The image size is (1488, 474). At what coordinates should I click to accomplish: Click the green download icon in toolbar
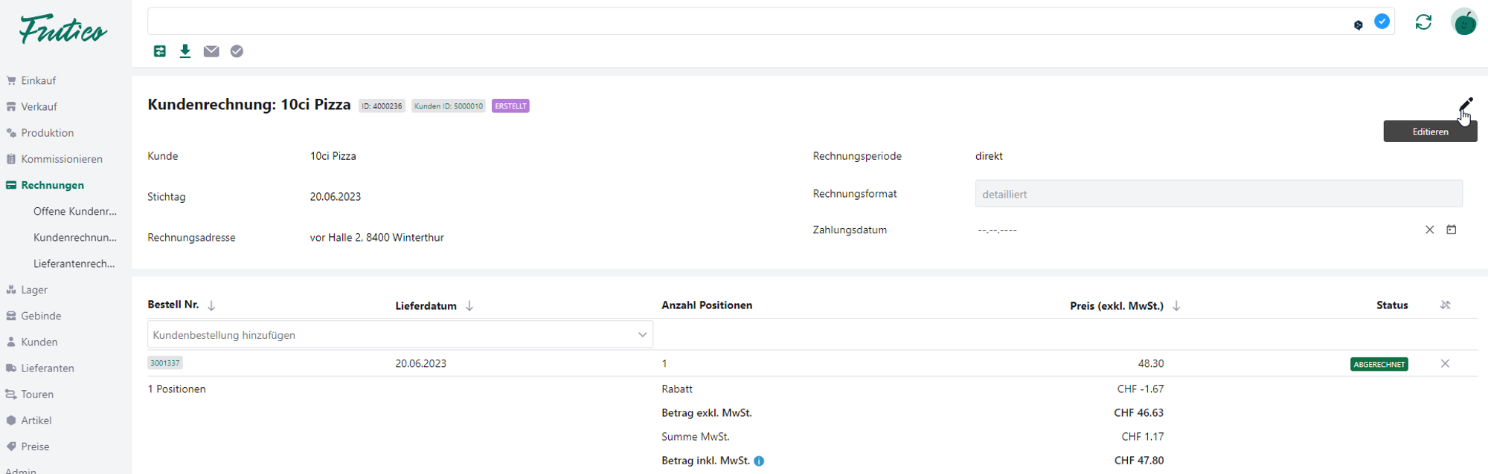click(185, 51)
